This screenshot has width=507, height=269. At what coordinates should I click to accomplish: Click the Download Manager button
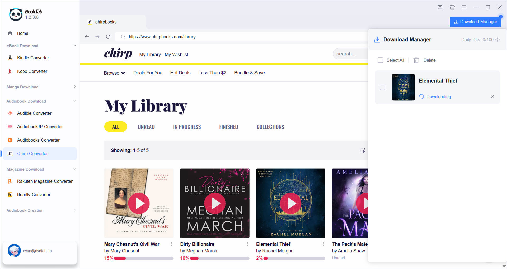(475, 22)
